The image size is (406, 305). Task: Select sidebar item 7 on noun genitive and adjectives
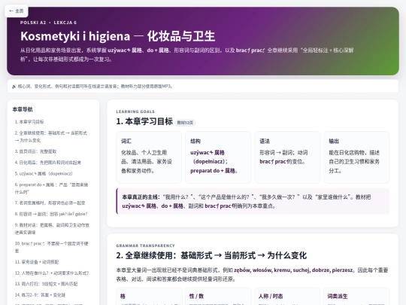[50, 203]
